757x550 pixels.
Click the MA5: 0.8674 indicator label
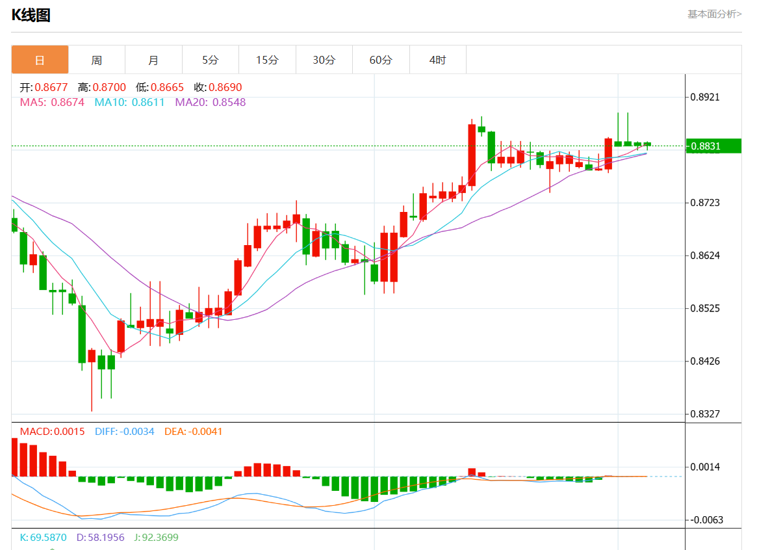[x=52, y=102]
